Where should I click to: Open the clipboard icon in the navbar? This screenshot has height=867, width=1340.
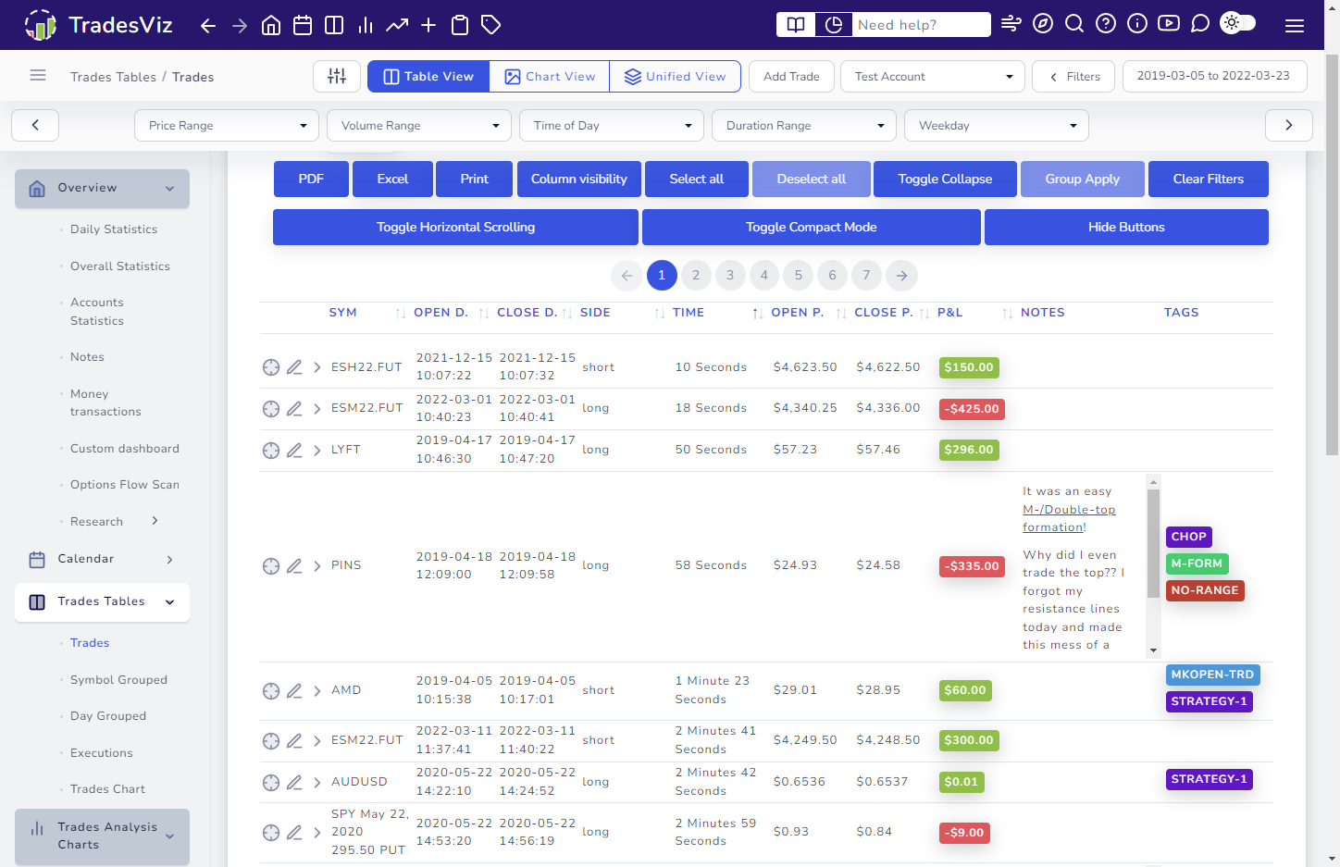[460, 25]
